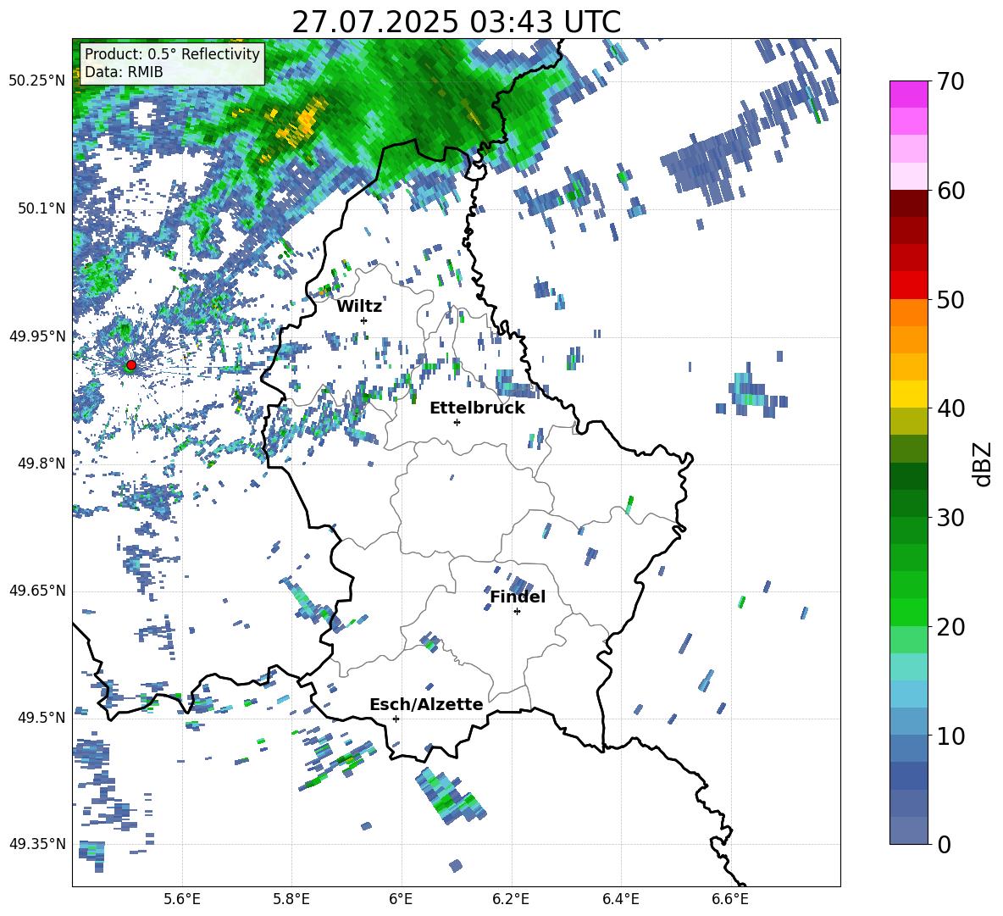Screen dimensions: 1003x916
Task: Click the 40 tick on colorbar
Action: pyautogui.click(x=950, y=408)
